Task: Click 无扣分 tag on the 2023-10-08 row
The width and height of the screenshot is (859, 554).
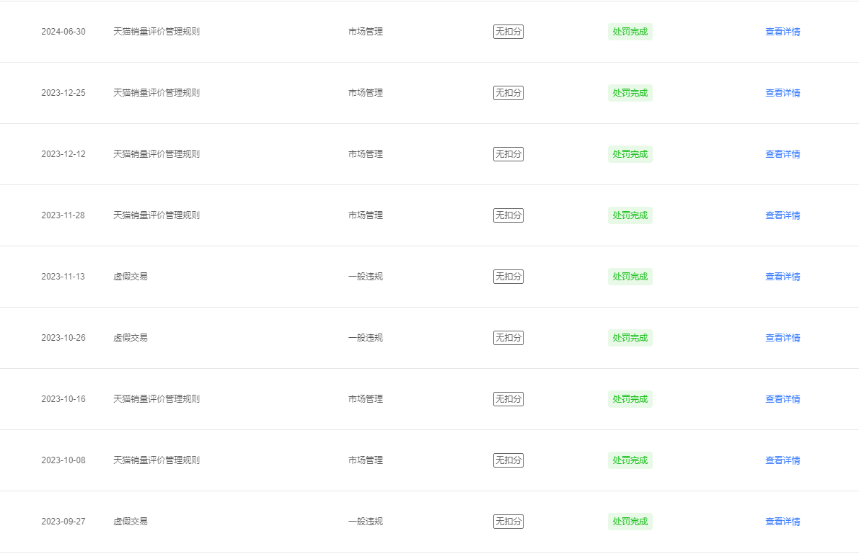Action: (x=508, y=461)
